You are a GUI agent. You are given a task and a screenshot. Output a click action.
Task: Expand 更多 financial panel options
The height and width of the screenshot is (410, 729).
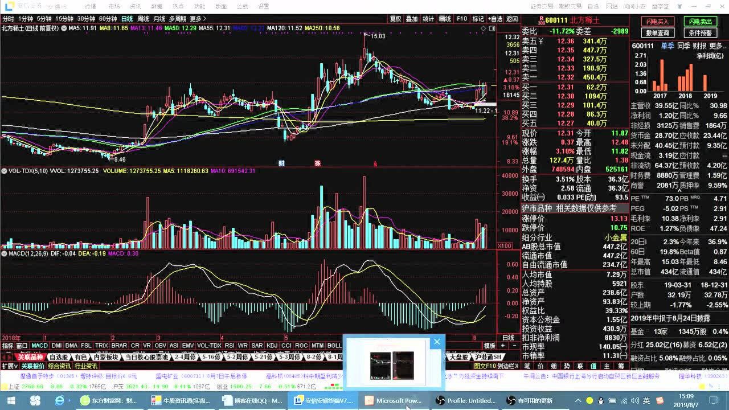(x=717, y=46)
